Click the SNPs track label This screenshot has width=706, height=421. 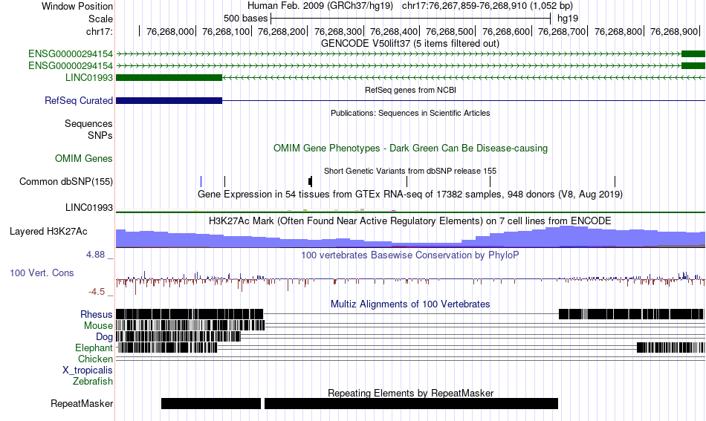100,135
